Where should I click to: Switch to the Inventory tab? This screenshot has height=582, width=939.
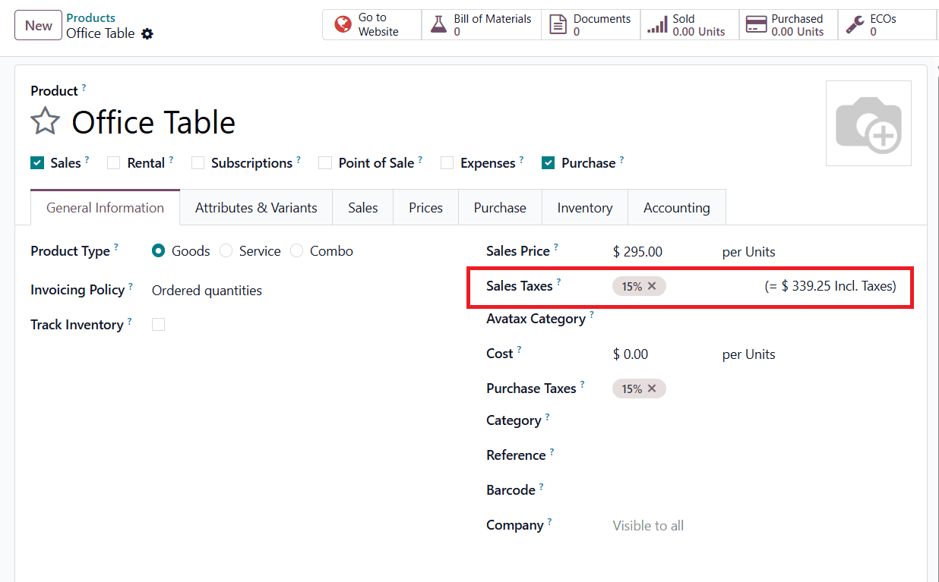[584, 207]
